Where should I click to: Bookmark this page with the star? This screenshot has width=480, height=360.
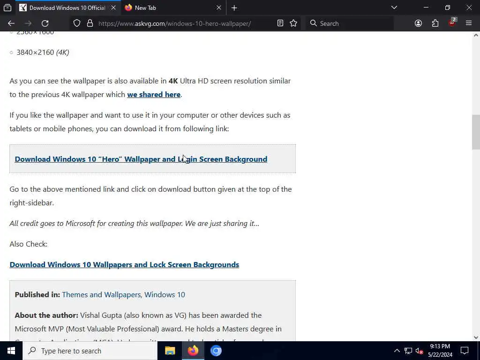[293, 23]
